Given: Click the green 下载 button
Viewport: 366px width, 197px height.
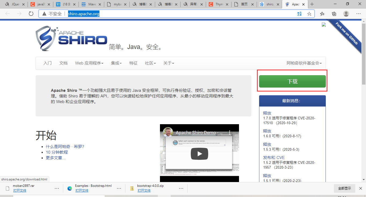Looking at the screenshot, I should click(x=292, y=81).
